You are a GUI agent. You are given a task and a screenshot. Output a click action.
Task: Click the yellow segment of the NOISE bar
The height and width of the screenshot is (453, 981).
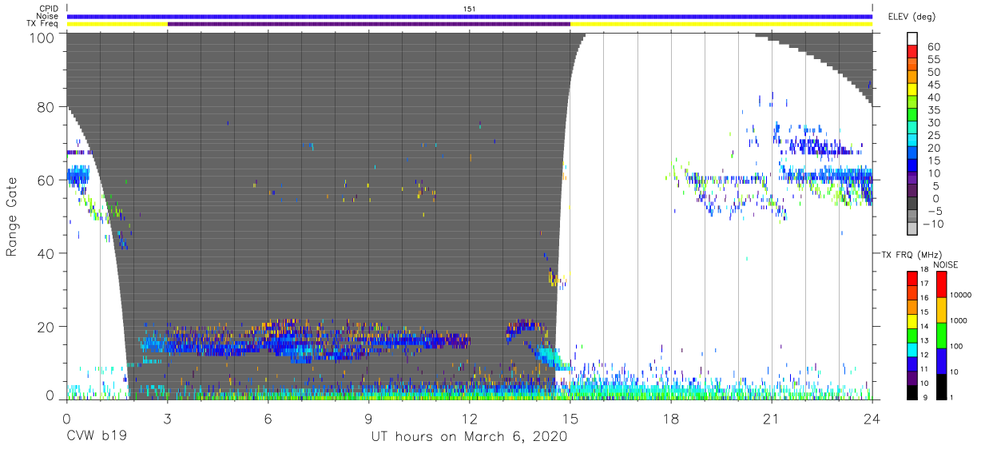coord(941,309)
